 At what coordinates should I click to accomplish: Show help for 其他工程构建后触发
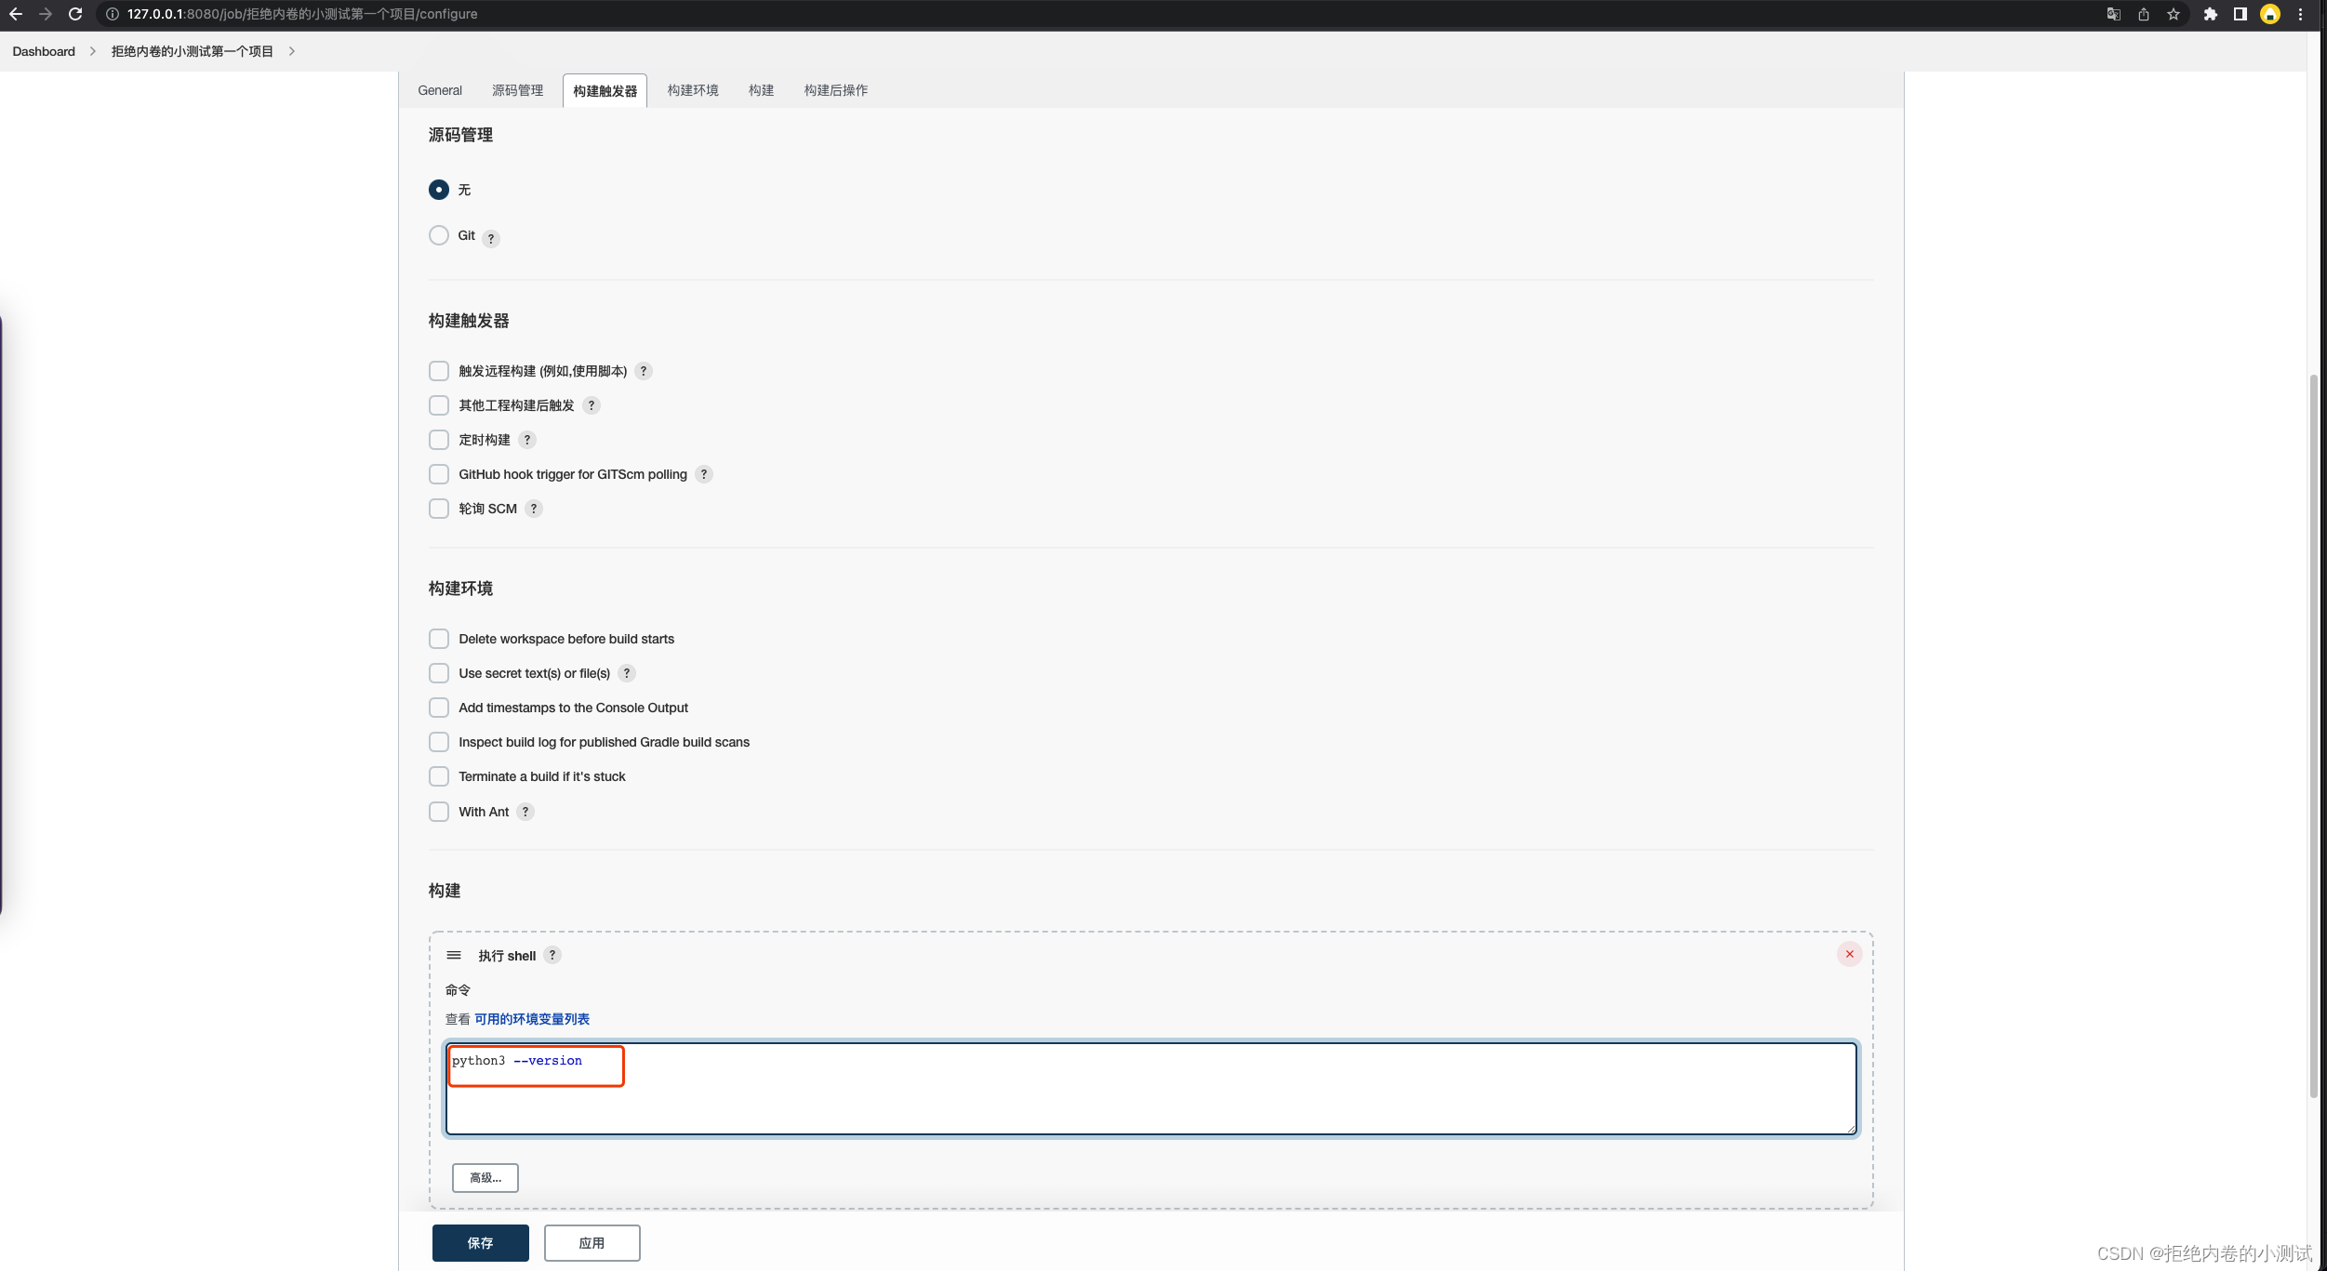tap(592, 405)
